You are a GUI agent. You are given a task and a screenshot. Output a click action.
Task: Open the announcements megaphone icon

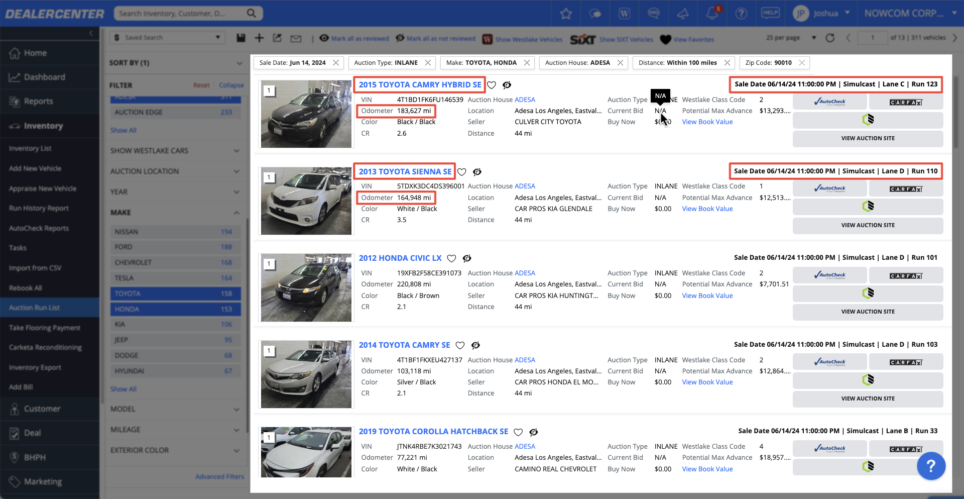[x=683, y=14]
